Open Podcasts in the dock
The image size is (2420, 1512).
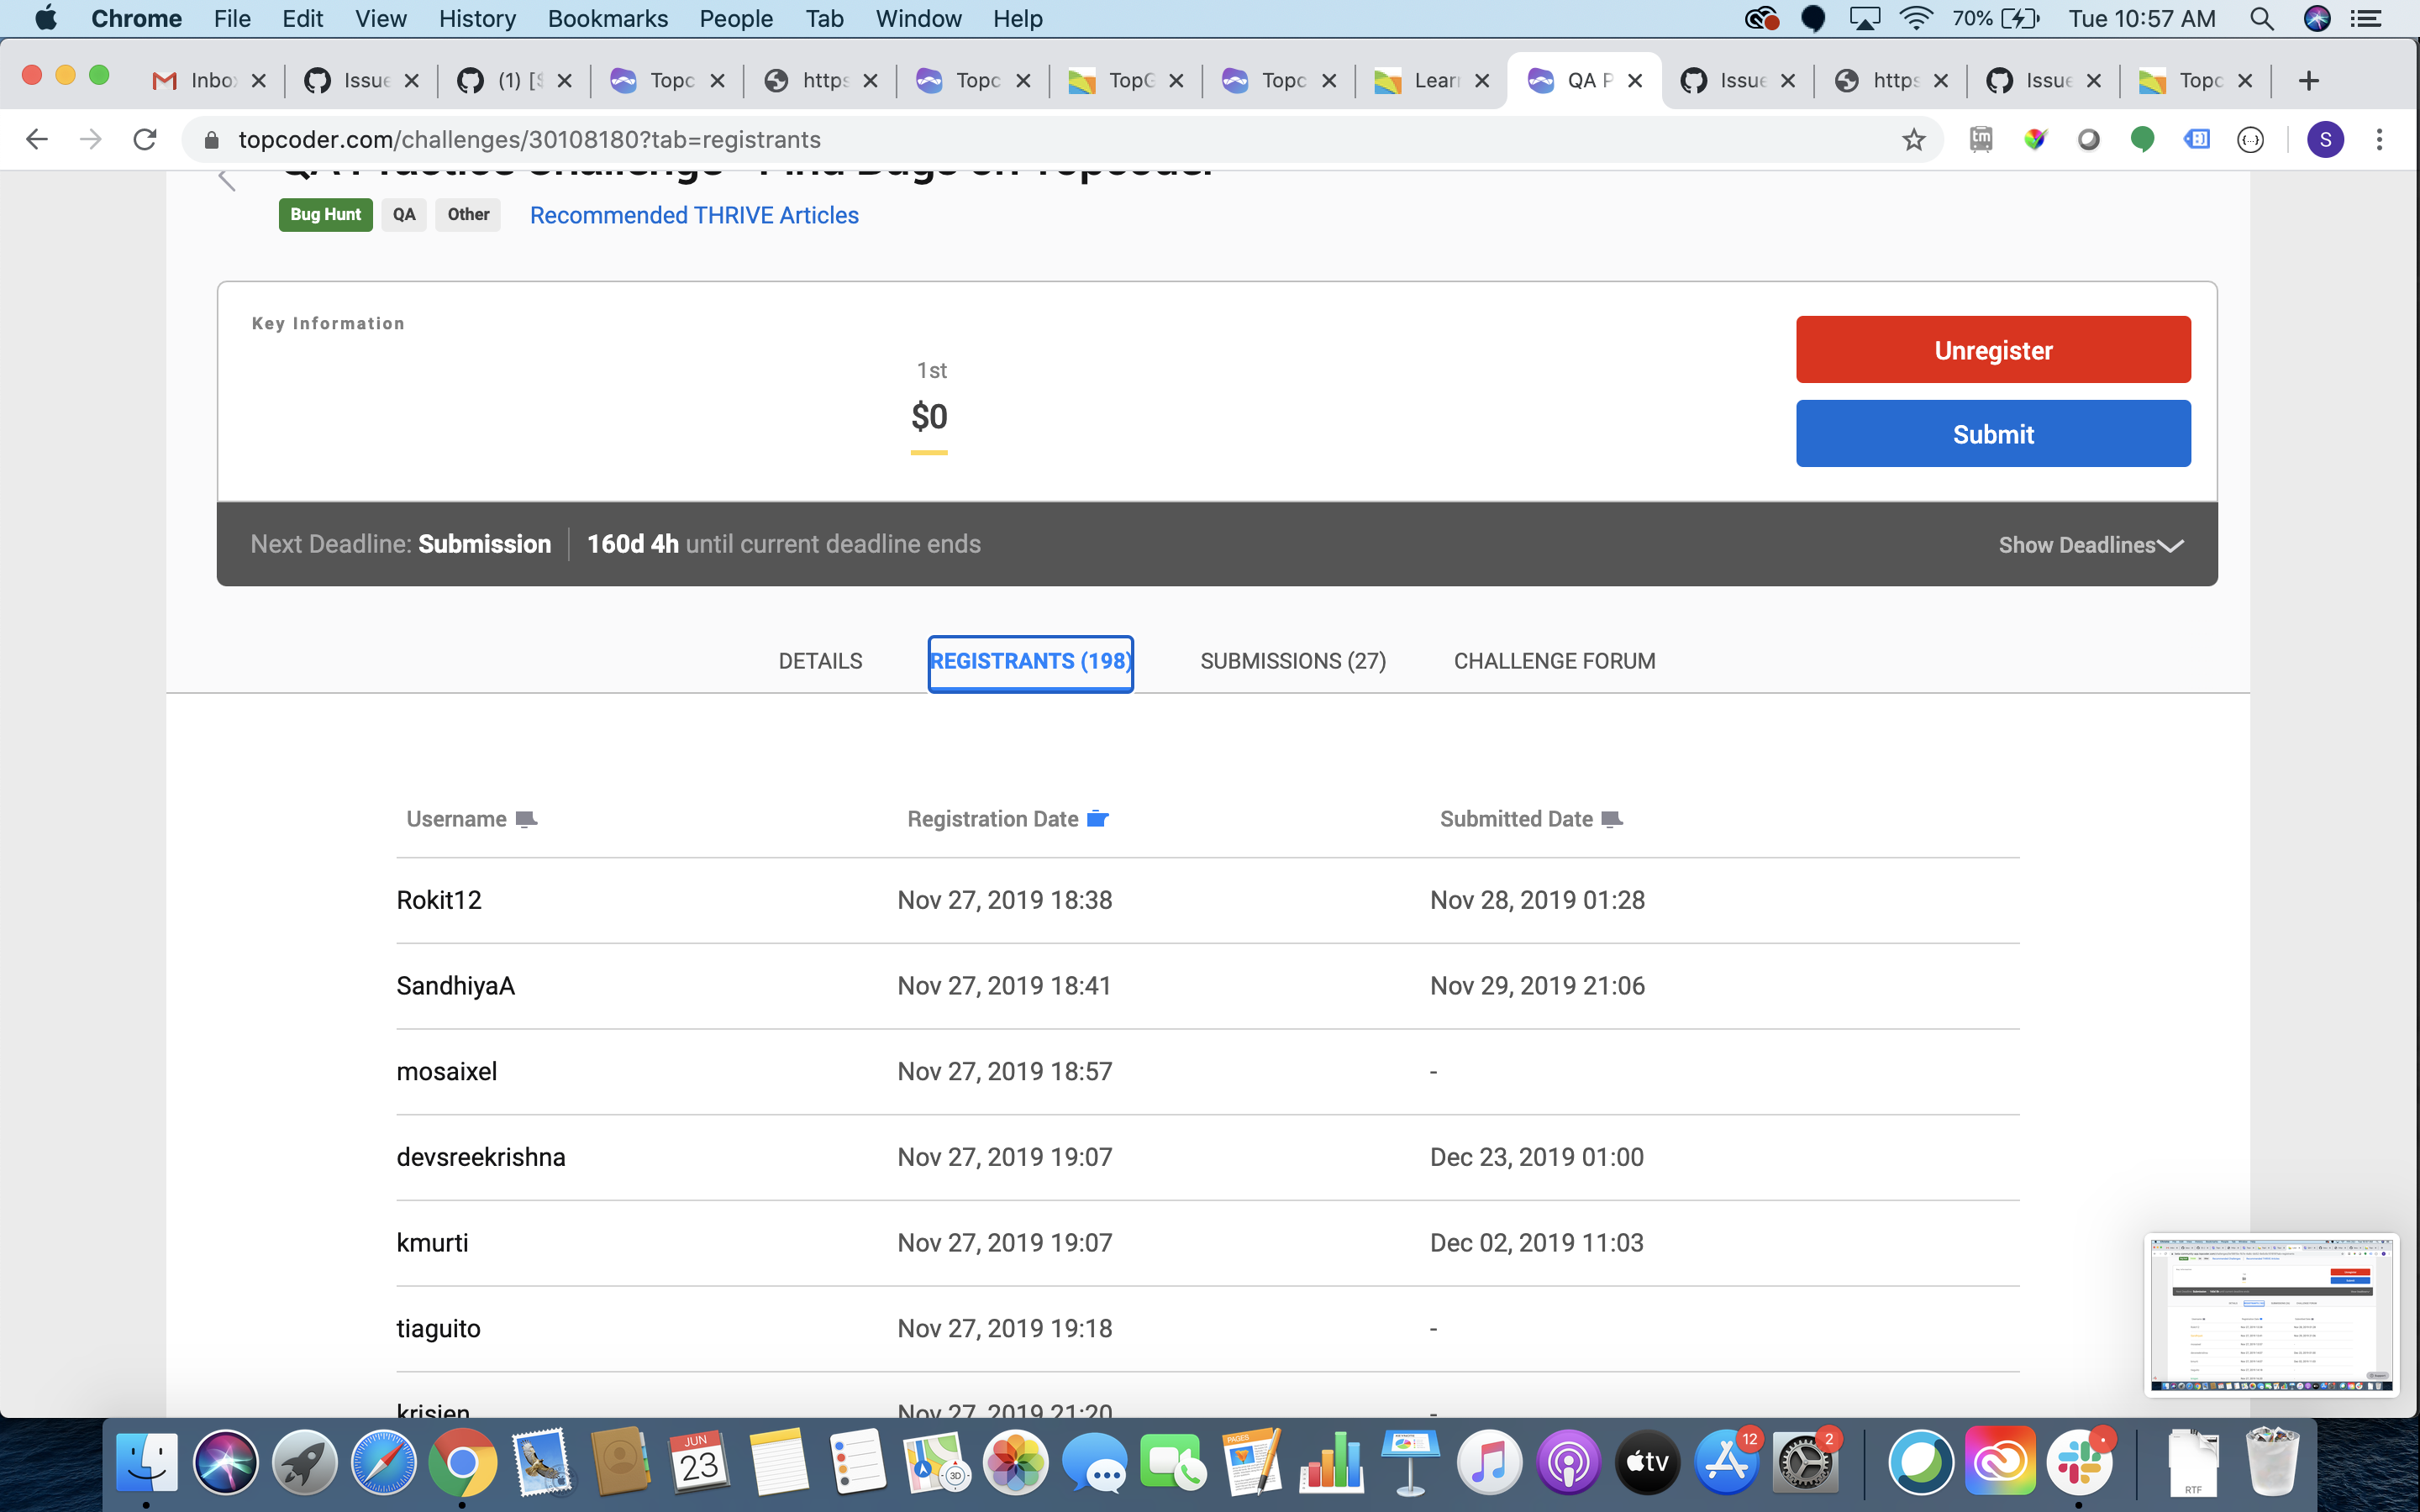pos(1568,1463)
